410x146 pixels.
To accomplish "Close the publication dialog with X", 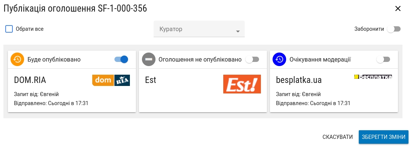I will (398, 9).
